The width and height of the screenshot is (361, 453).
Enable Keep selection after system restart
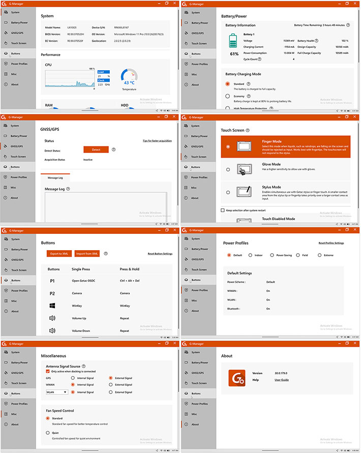pyautogui.click(x=223, y=210)
